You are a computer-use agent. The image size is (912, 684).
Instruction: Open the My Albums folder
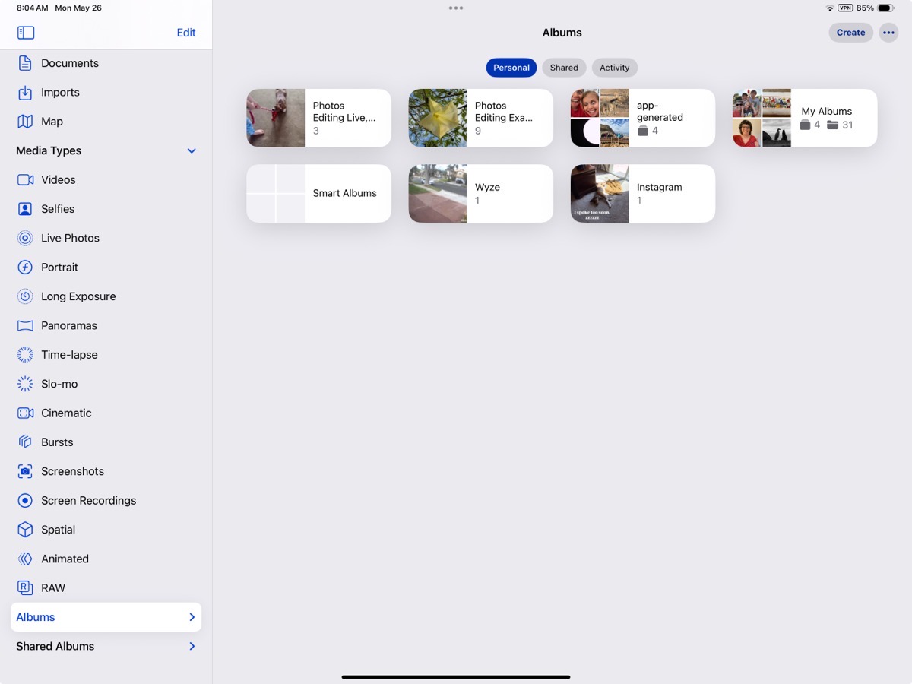(804, 118)
